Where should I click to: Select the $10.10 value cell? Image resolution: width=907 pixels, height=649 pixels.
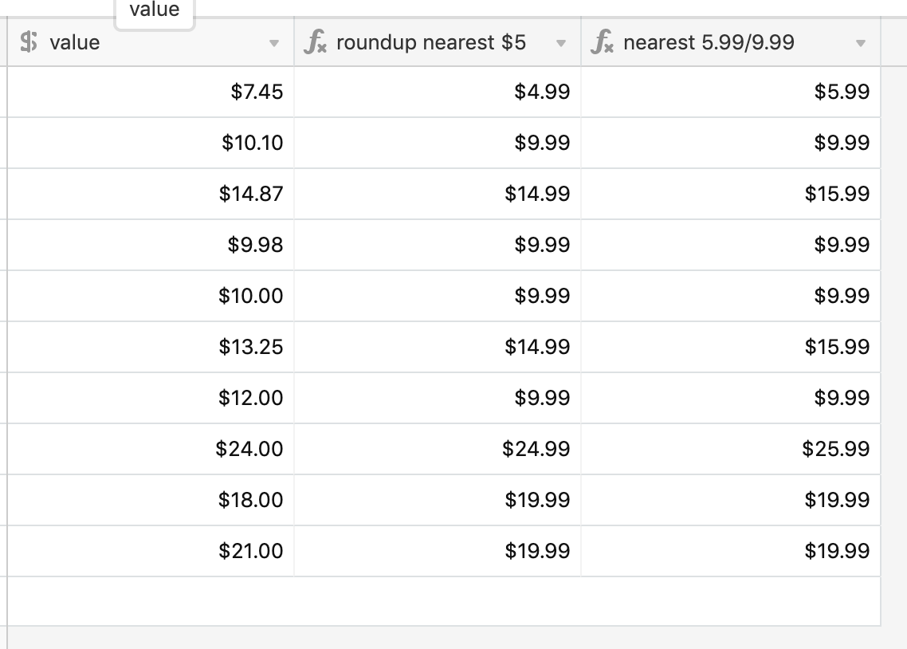click(151, 143)
